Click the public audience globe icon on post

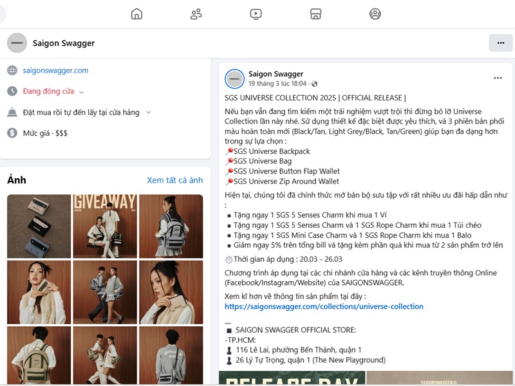pos(314,84)
